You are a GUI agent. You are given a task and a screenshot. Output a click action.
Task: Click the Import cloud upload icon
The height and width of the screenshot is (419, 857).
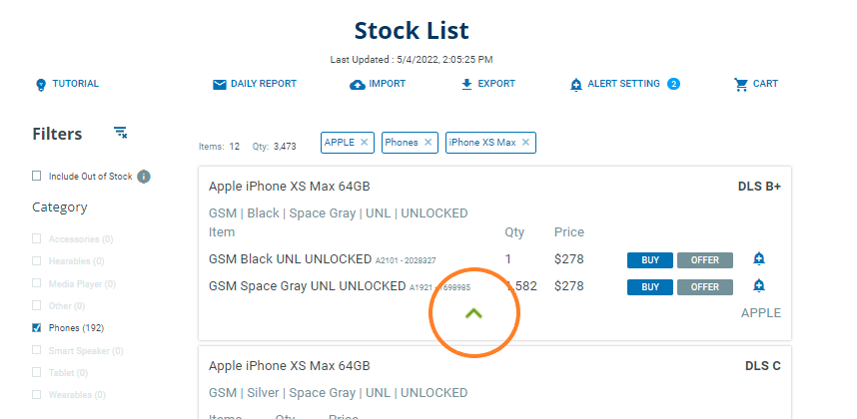(x=357, y=85)
